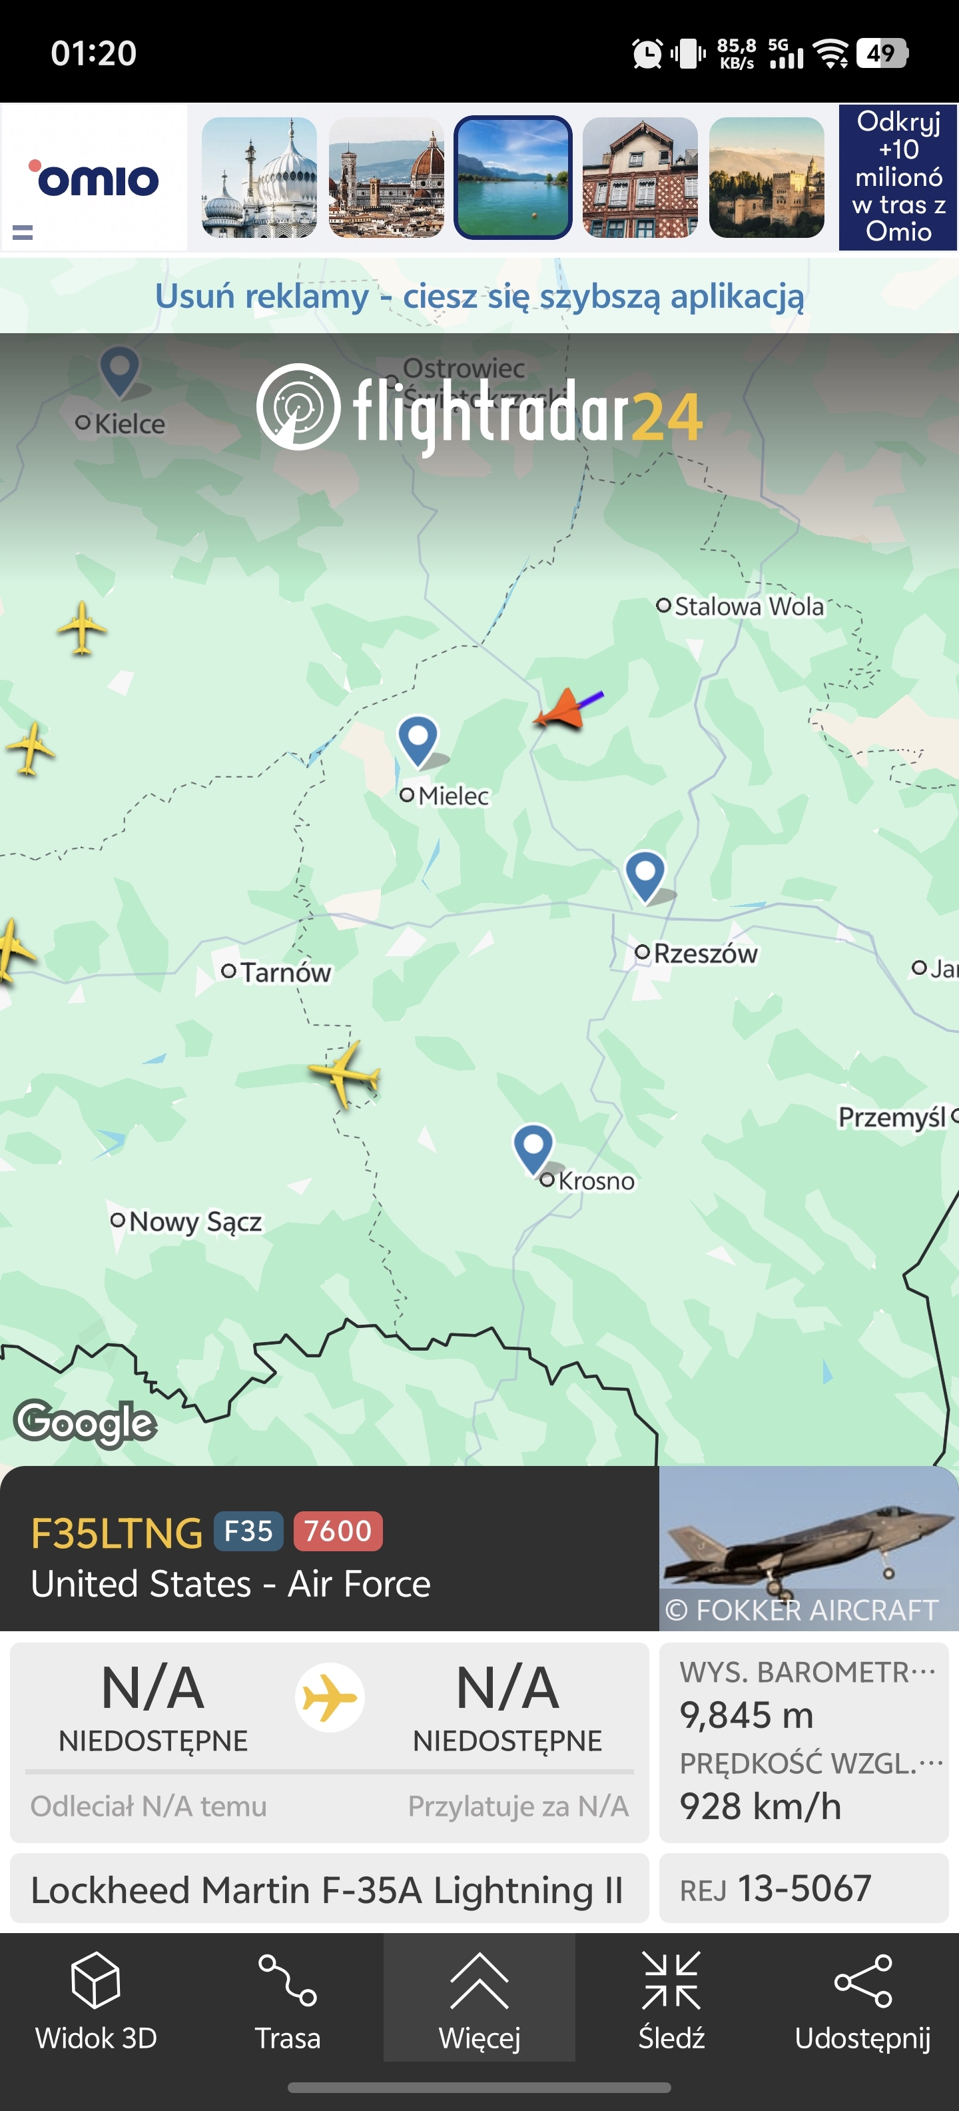Tap the airport pin at Krosno
959x2111 pixels.
coord(535,1149)
